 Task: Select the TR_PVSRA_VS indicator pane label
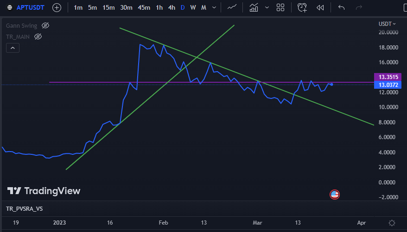(25, 209)
